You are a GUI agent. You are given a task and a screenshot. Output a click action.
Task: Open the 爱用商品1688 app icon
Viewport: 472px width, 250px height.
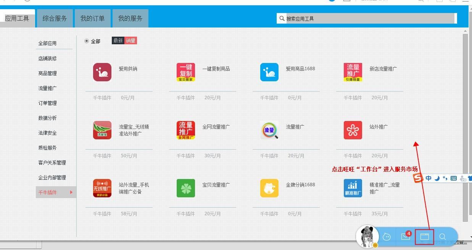click(269, 72)
